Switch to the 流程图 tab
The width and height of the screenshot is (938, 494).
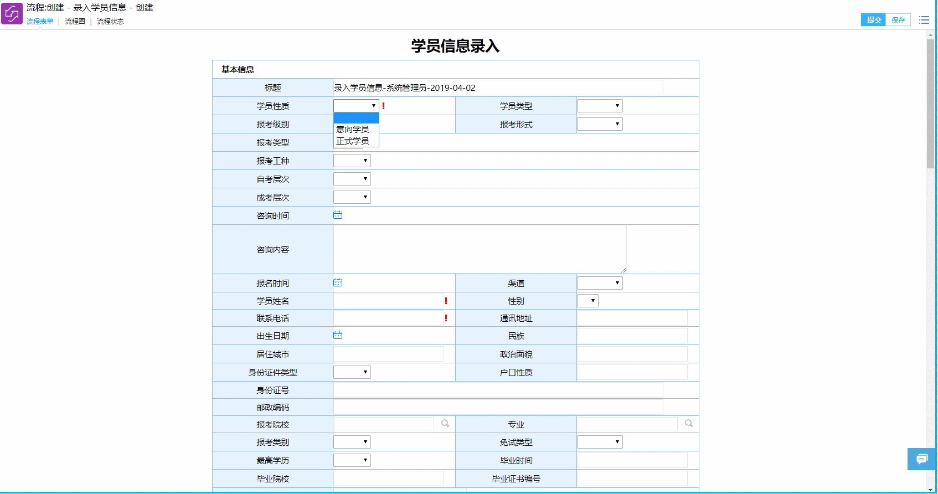(x=75, y=22)
